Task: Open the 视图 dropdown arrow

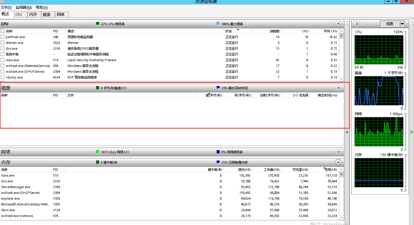Action: tap(402, 24)
